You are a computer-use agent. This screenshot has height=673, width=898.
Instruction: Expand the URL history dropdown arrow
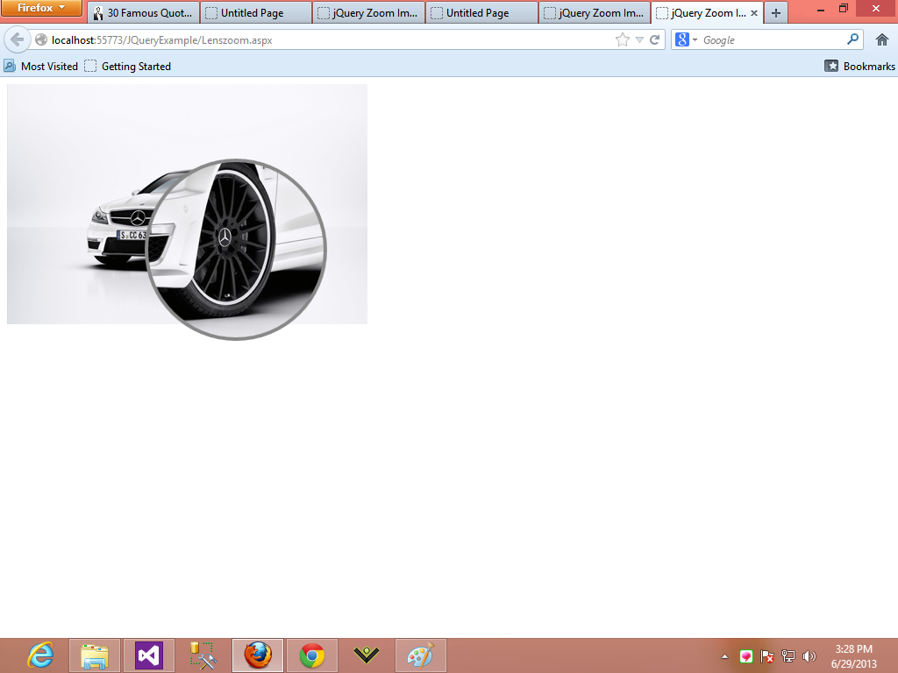pyautogui.click(x=639, y=40)
